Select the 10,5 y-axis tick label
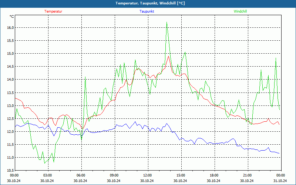 pos(10,171)
